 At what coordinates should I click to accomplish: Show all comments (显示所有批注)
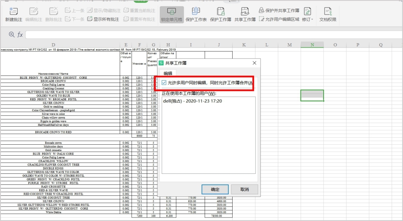(103, 19)
